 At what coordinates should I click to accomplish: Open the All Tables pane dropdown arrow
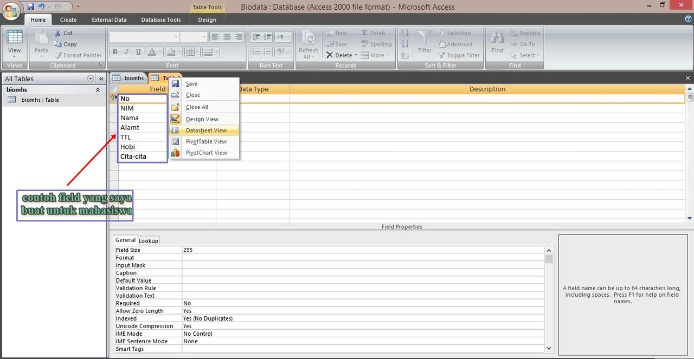[91, 79]
